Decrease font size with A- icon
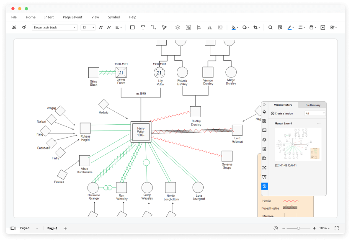 (109, 27)
